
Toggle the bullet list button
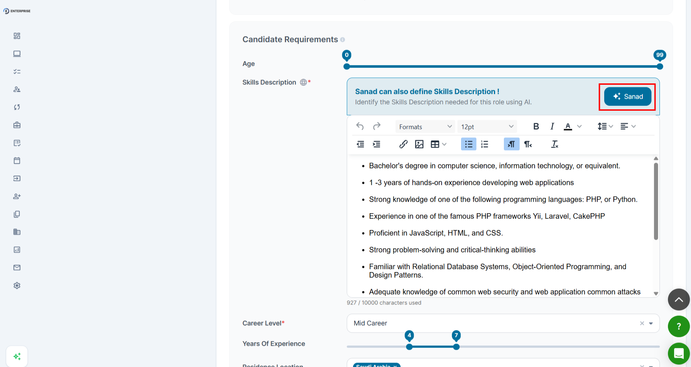(468, 144)
